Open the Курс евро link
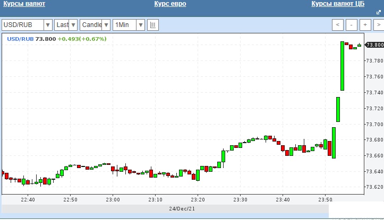Image resolution: width=384 pixels, height=220 pixels. pyautogui.click(x=170, y=4)
